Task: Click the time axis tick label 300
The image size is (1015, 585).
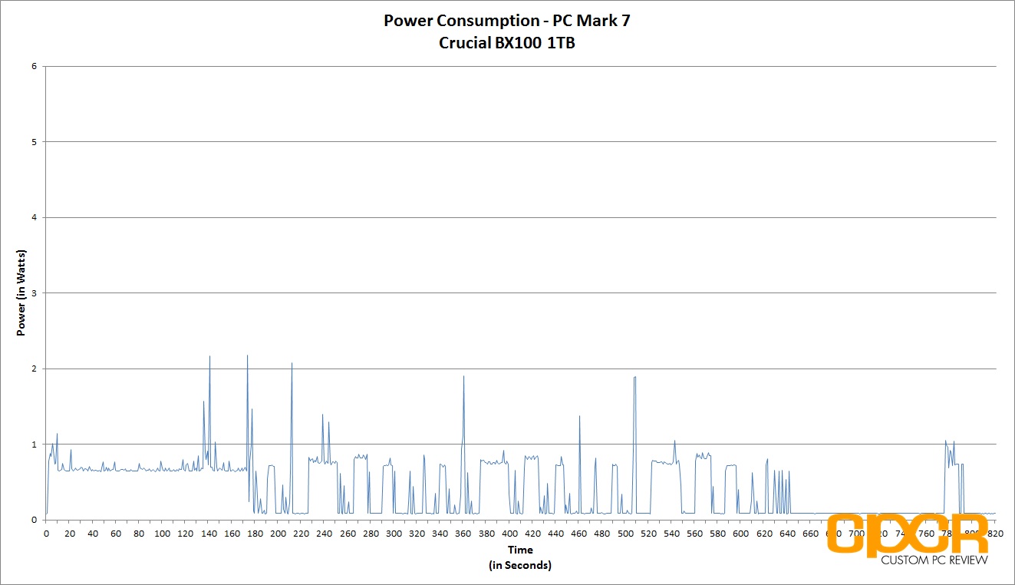Action: click(x=394, y=533)
